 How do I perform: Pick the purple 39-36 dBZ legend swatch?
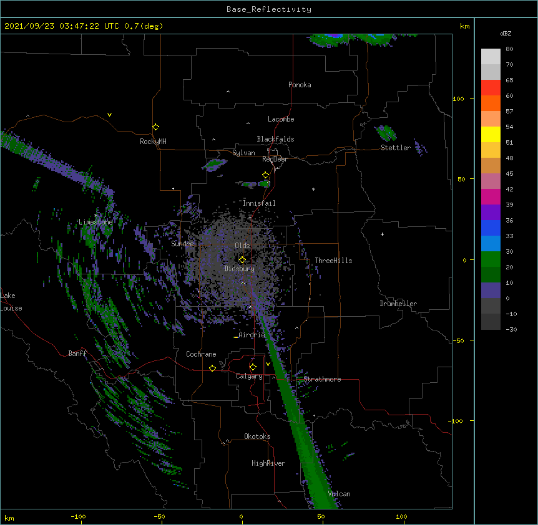491,212
